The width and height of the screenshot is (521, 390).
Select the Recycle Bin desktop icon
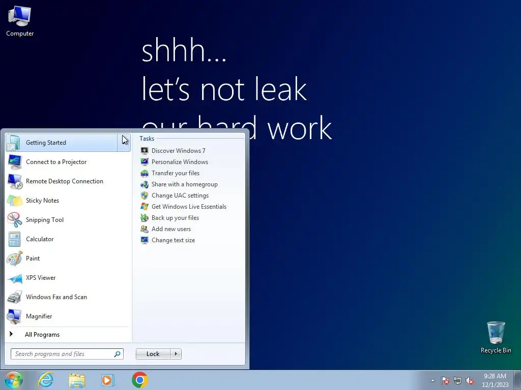click(496, 337)
